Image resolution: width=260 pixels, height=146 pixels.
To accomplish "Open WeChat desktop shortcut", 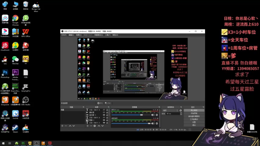I will click(x=15, y=60).
